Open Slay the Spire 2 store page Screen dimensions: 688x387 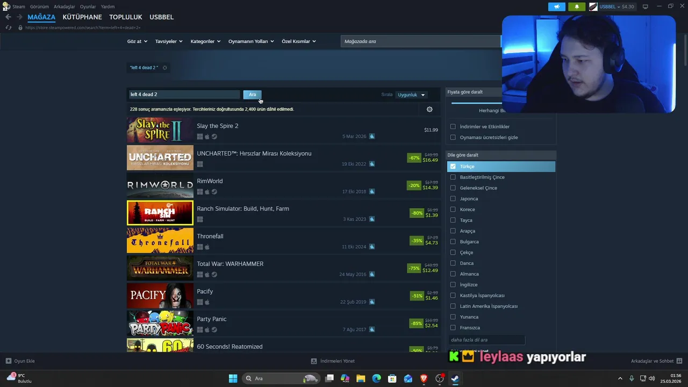click(284, 131)
